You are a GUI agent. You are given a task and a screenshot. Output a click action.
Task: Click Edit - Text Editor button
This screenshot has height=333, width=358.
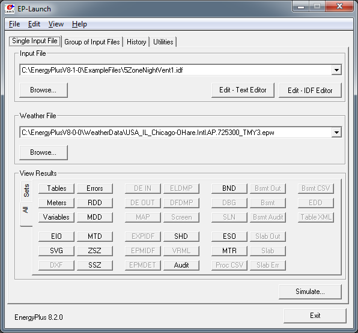(x=243, y=90)
